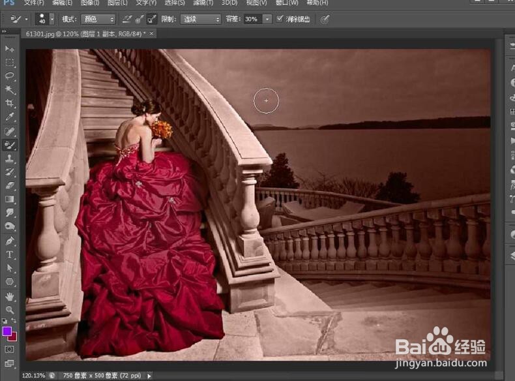Toggle tablet pressure size control icon
The image size is (515, 381).
coord(325,20)
